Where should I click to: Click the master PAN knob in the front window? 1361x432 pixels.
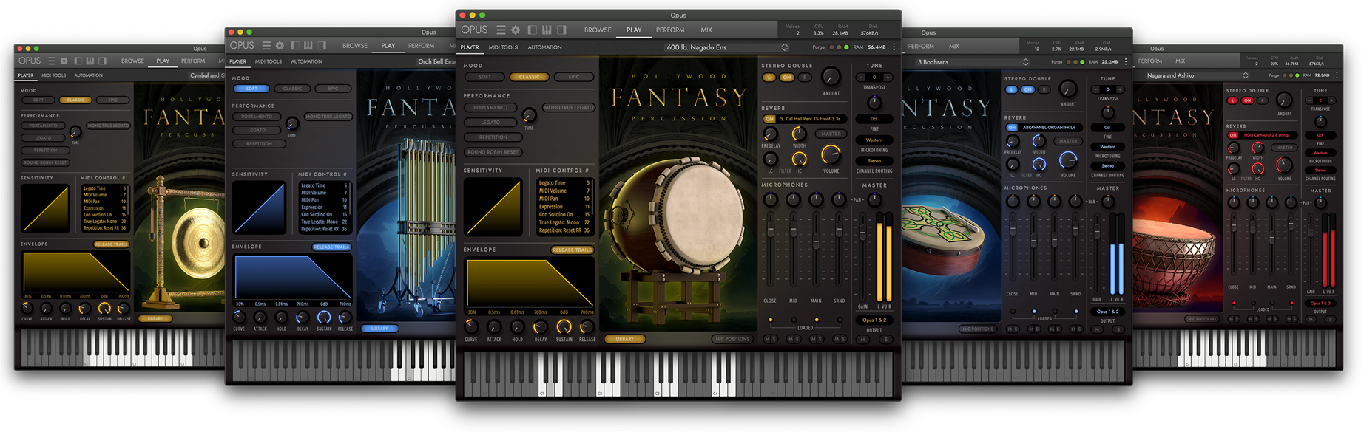[x=874, y=199]
